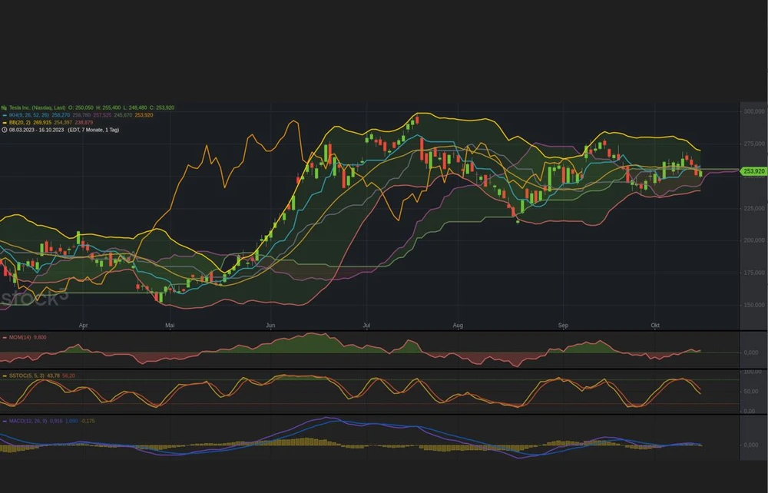
Task: Select the MOM(14) momentum indicator label
Action: (x=20, y=337)
